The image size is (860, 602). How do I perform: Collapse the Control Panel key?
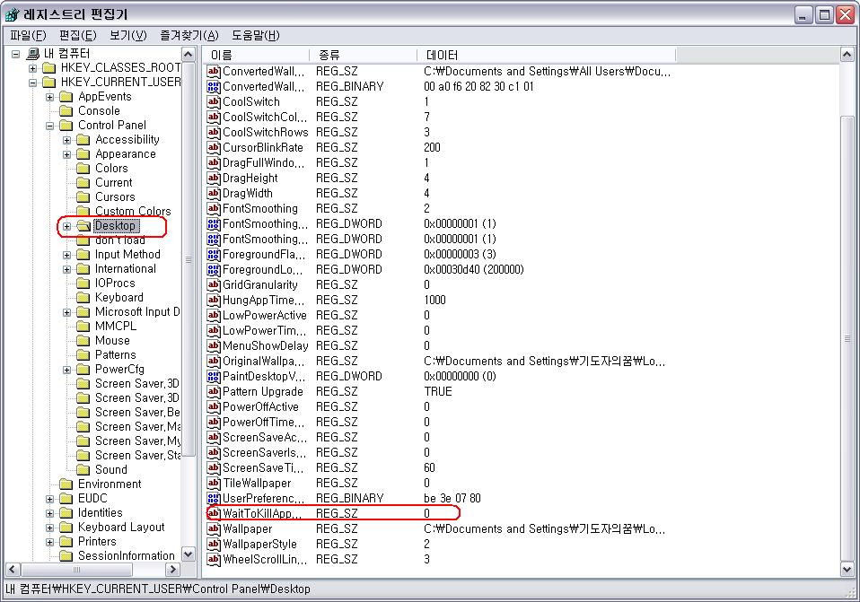pos(50,126)
